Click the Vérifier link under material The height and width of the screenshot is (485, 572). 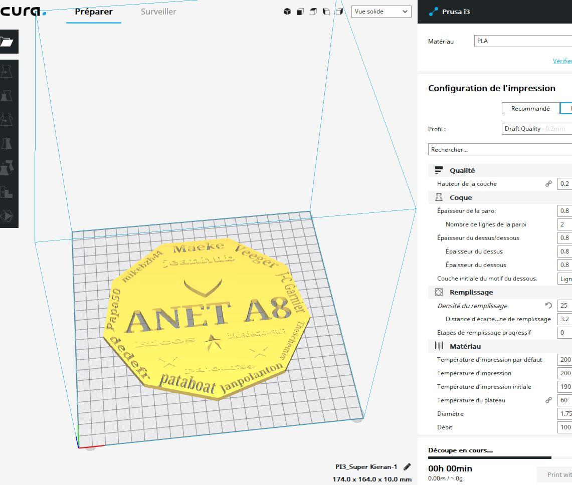coord(562,61)
